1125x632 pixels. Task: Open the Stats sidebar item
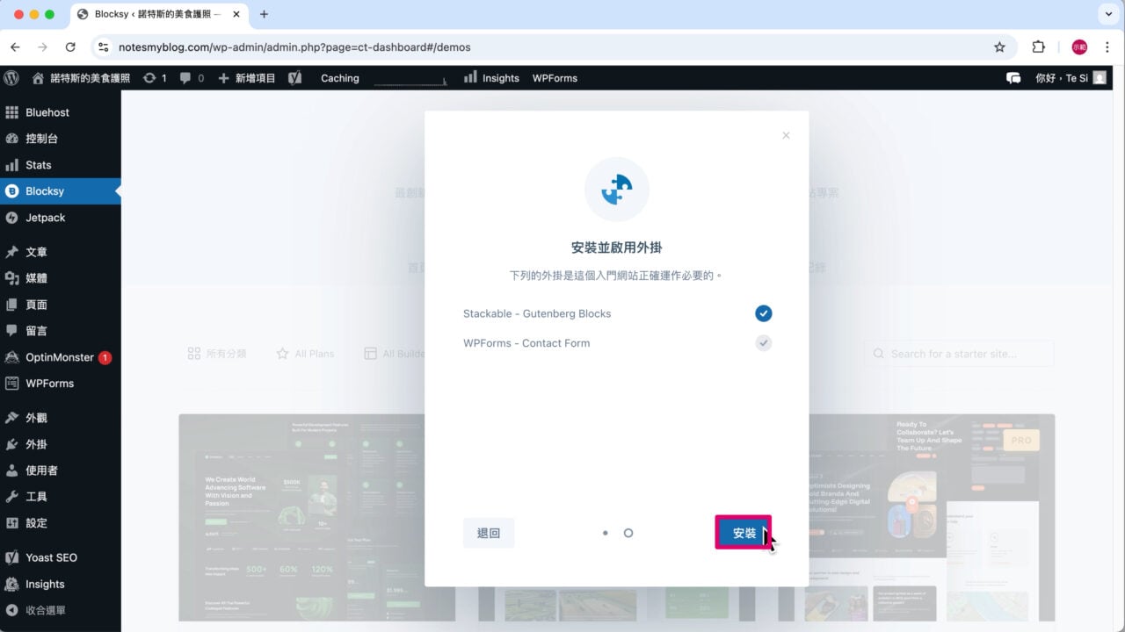[40, 165]
